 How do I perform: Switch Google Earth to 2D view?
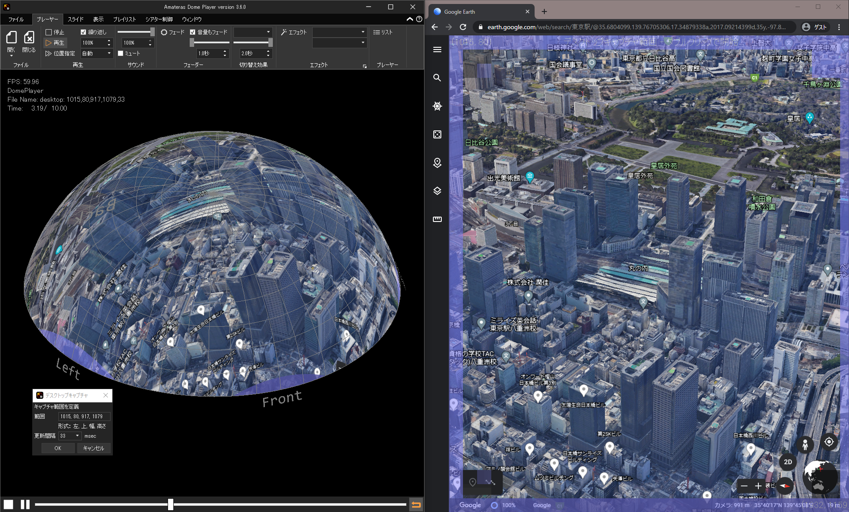point(788,462)
